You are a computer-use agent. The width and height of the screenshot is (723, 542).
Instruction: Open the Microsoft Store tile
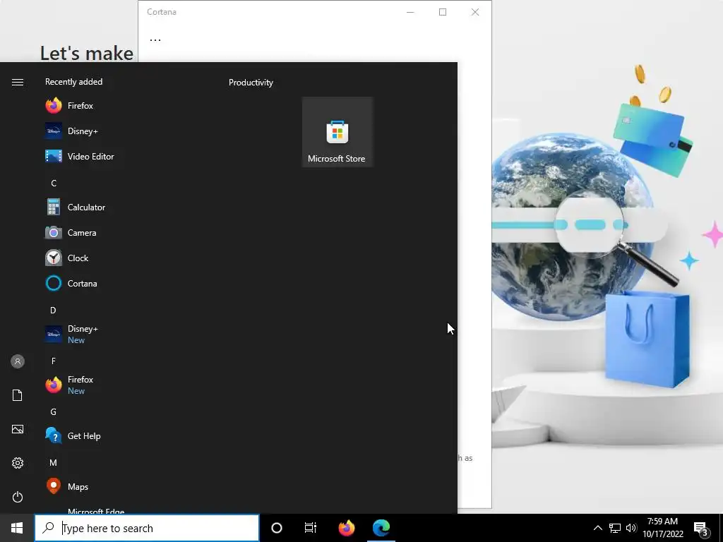[337, 132]
